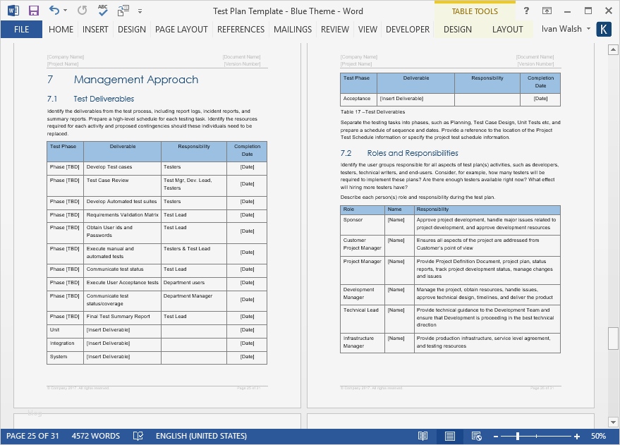Click the Undo arrow icon
The height and width of the screenshot is (445, 620).
54,11
